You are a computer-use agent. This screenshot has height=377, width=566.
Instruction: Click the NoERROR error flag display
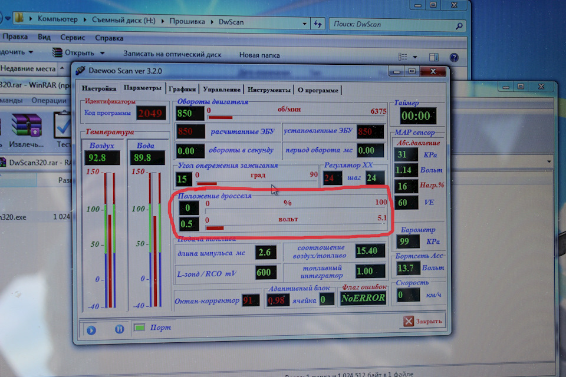click(363, 298)
